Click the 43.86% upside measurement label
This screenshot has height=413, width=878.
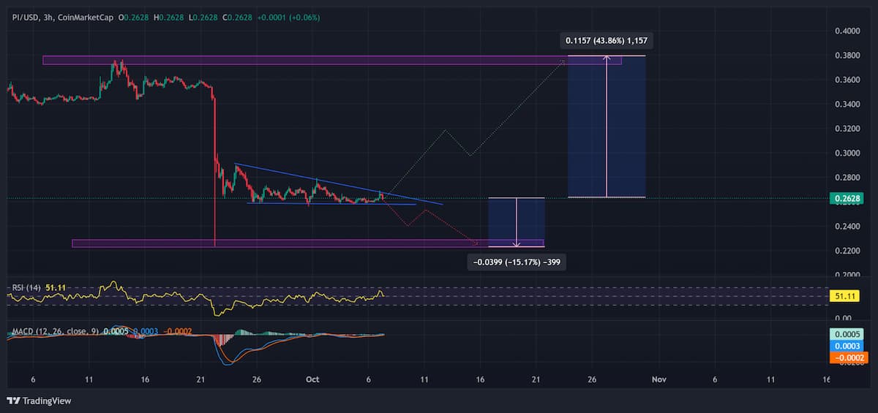pos(606,39)
